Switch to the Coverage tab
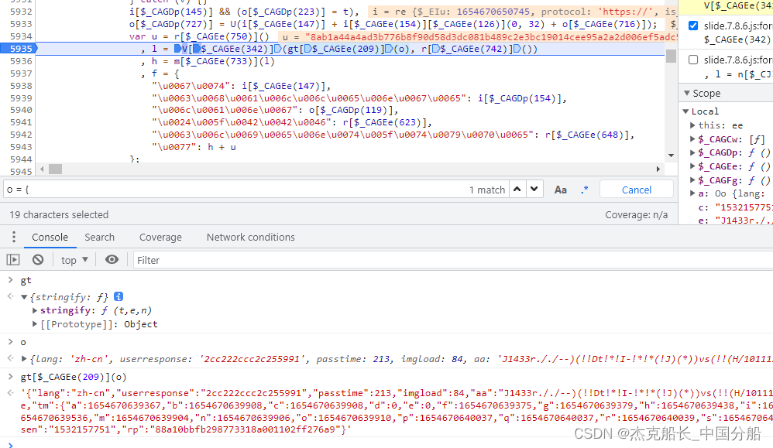 point(160,238)
